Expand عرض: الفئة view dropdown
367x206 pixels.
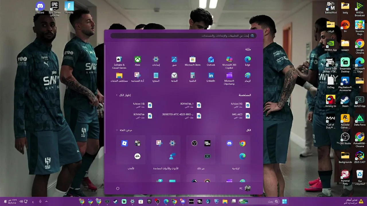coord(124,130)
